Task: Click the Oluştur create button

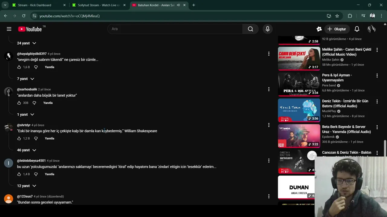Action: pos(337,29)
